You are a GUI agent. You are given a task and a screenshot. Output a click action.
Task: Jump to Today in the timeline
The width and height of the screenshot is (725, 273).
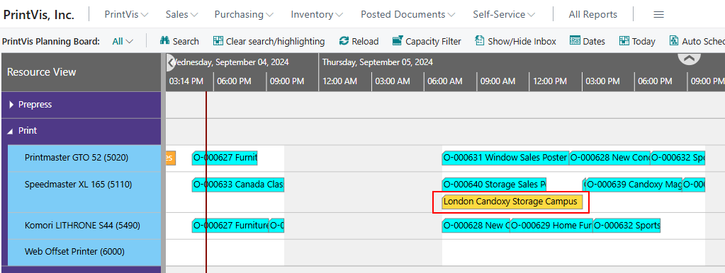click(637, 41)
